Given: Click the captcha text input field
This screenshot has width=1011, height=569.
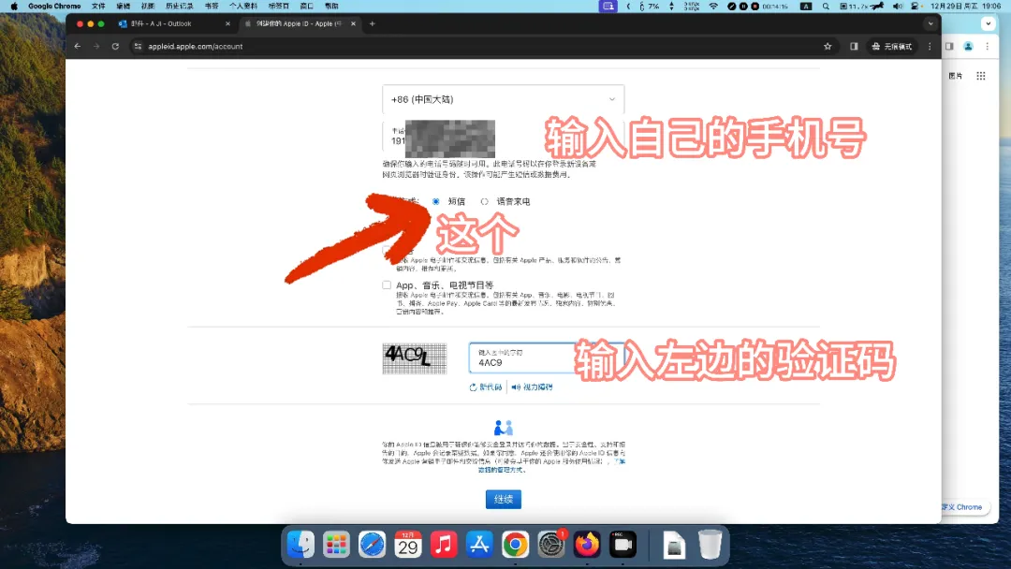Looking at the screenshot, I should pyautogui.click(x=520, y=357).
